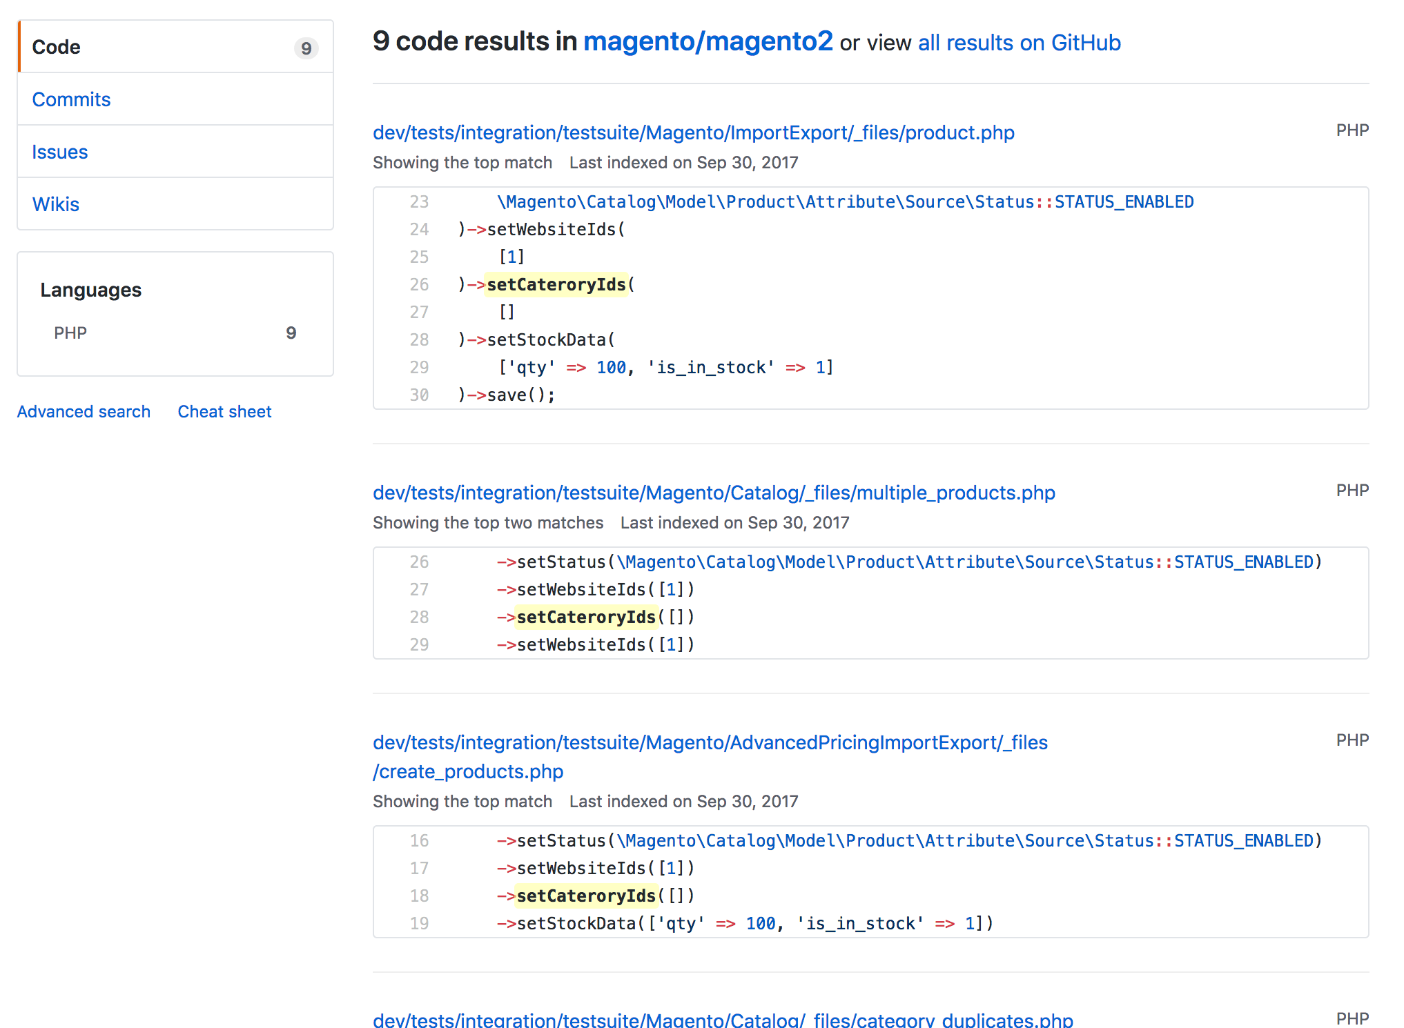Viewport: 1404px width, 1028px height.
Task: Open category_duplicates.php file result
Action: pyautogui.click(x=722, y=1020)
